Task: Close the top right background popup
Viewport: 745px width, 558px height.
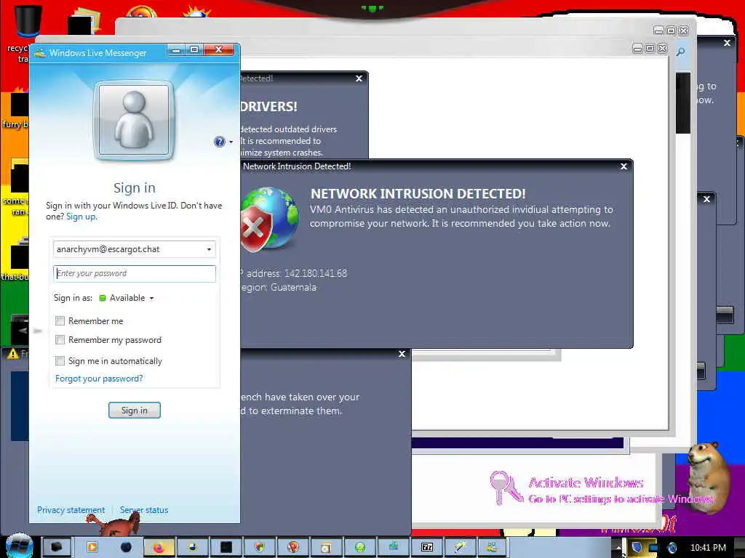Action: 727,43
